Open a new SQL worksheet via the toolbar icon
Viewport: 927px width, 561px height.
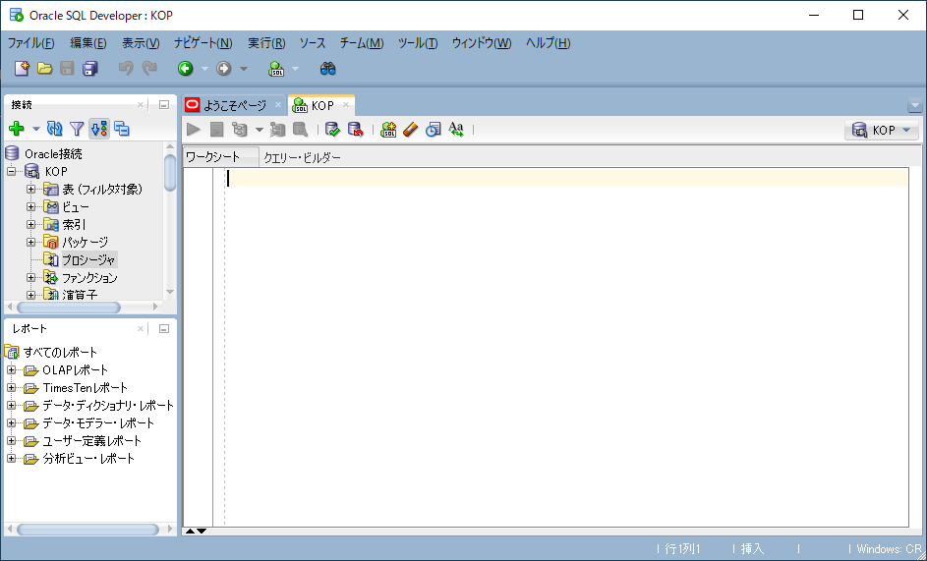pos(276,69)
